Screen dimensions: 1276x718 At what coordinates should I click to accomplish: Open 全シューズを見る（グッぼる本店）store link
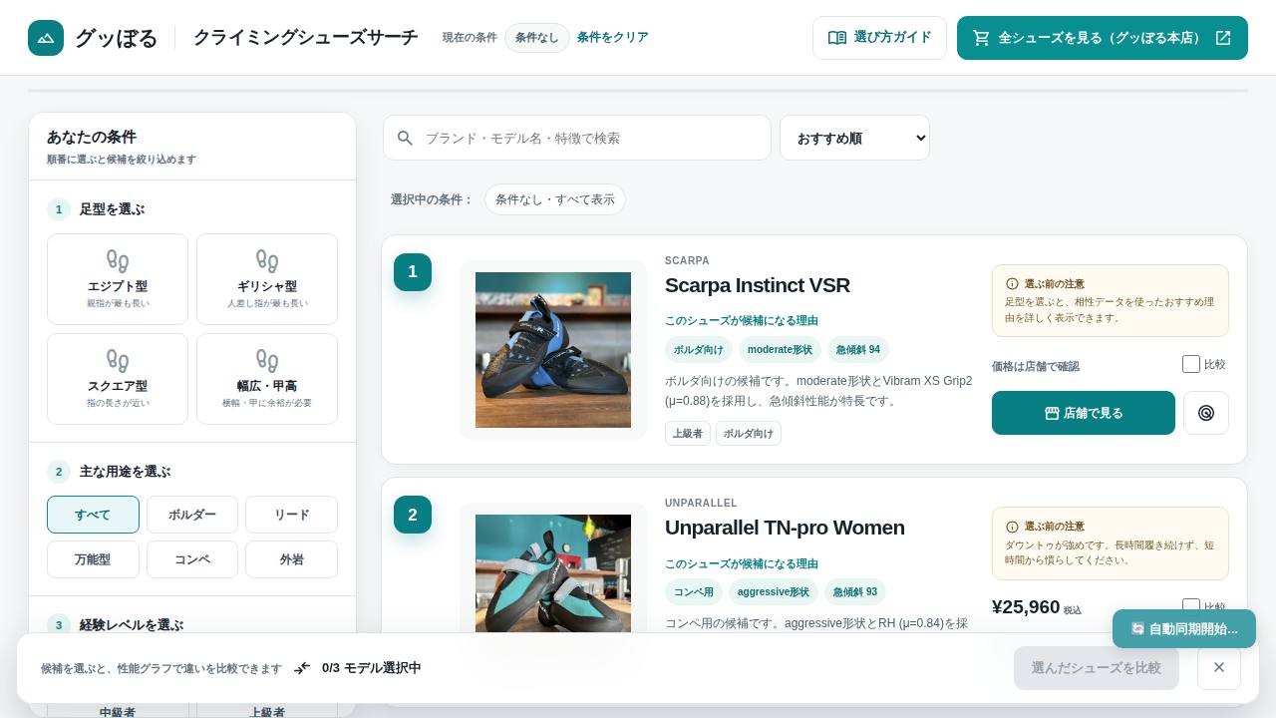tap(1103, 38)
